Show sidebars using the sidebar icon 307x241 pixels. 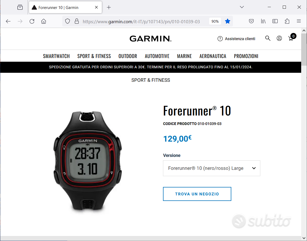click(275, 21)
